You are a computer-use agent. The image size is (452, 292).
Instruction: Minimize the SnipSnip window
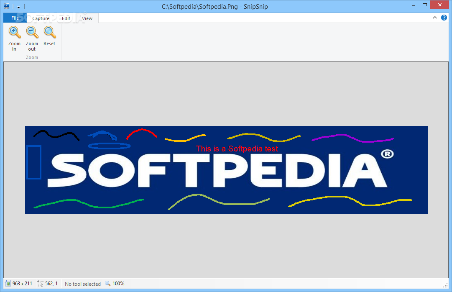click(414, 5)
